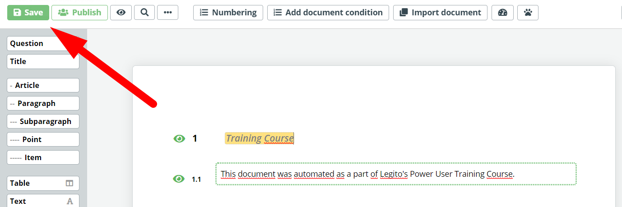Open Import document
Image resolution: width=622 pixels, height=207 pixels.
click(x=440, y=13)
